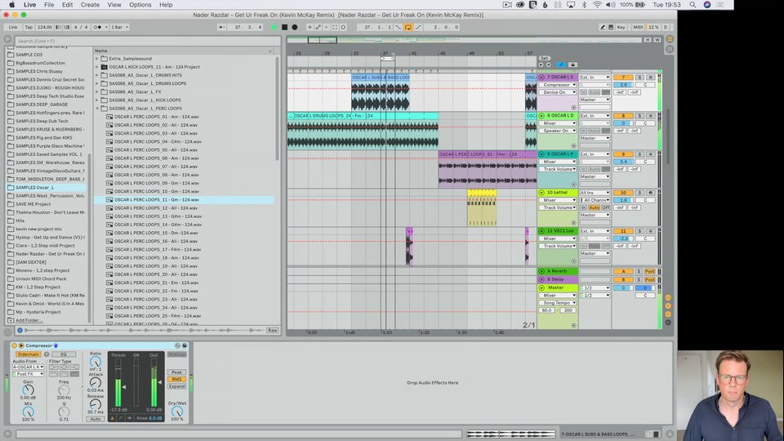Unfold track 10 Lethal arrow button
This screenshot has height=441, width=784.
[x=541, y=193]
